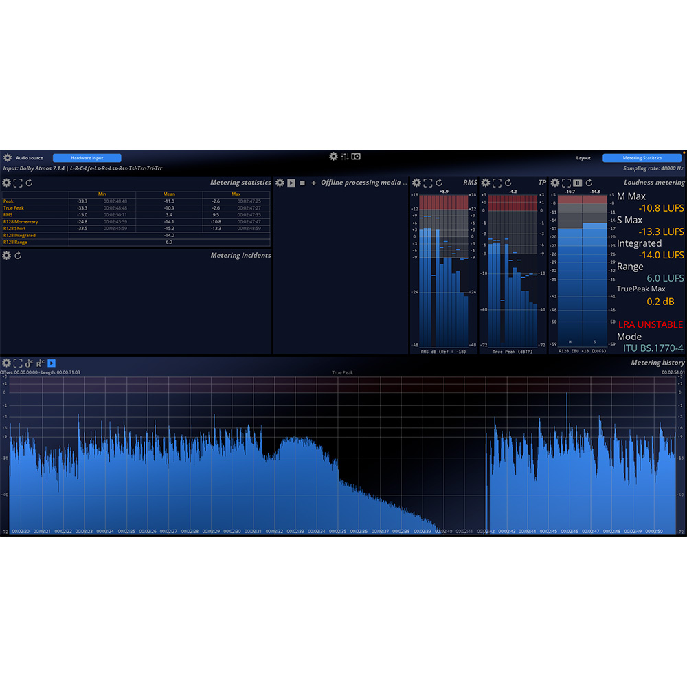Open RMS meter settings gear
This screenshot has width=687, height=687.
pyautogui.click(x=416, y=183)
